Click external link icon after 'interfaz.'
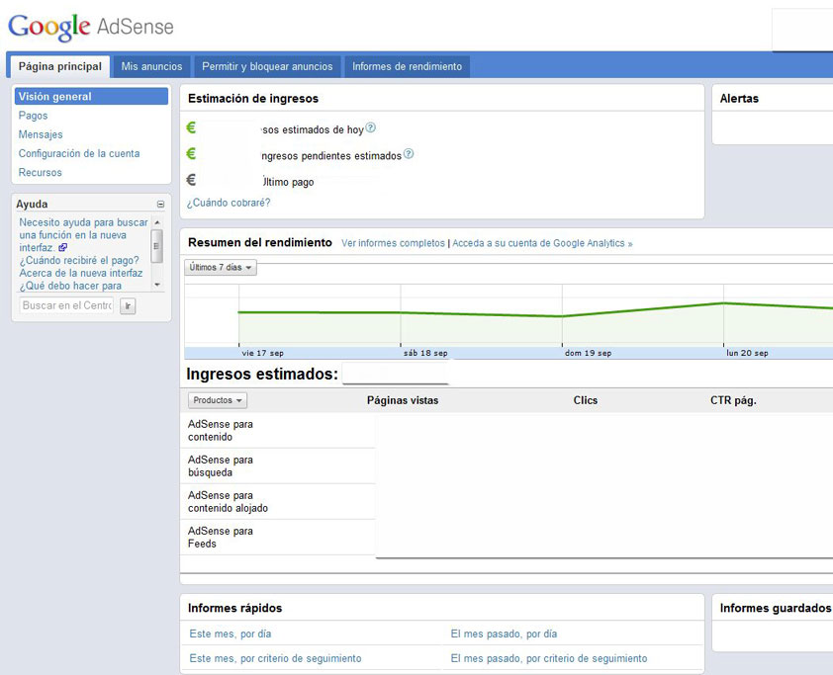The height and width of the screenshot is (675, 833). click(62, 247)
